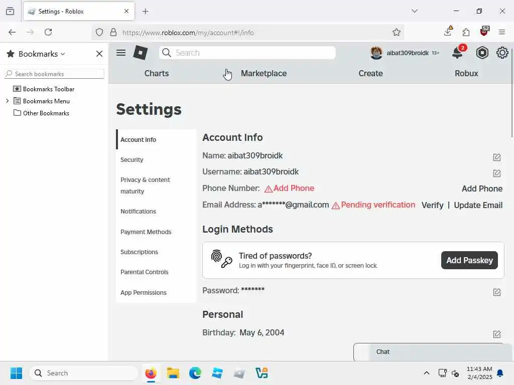Image resolution: width=514 pixels, height=385 pixels.
Task: Open the Subscriptions settings tab
Action: click(x=156, y=252)
